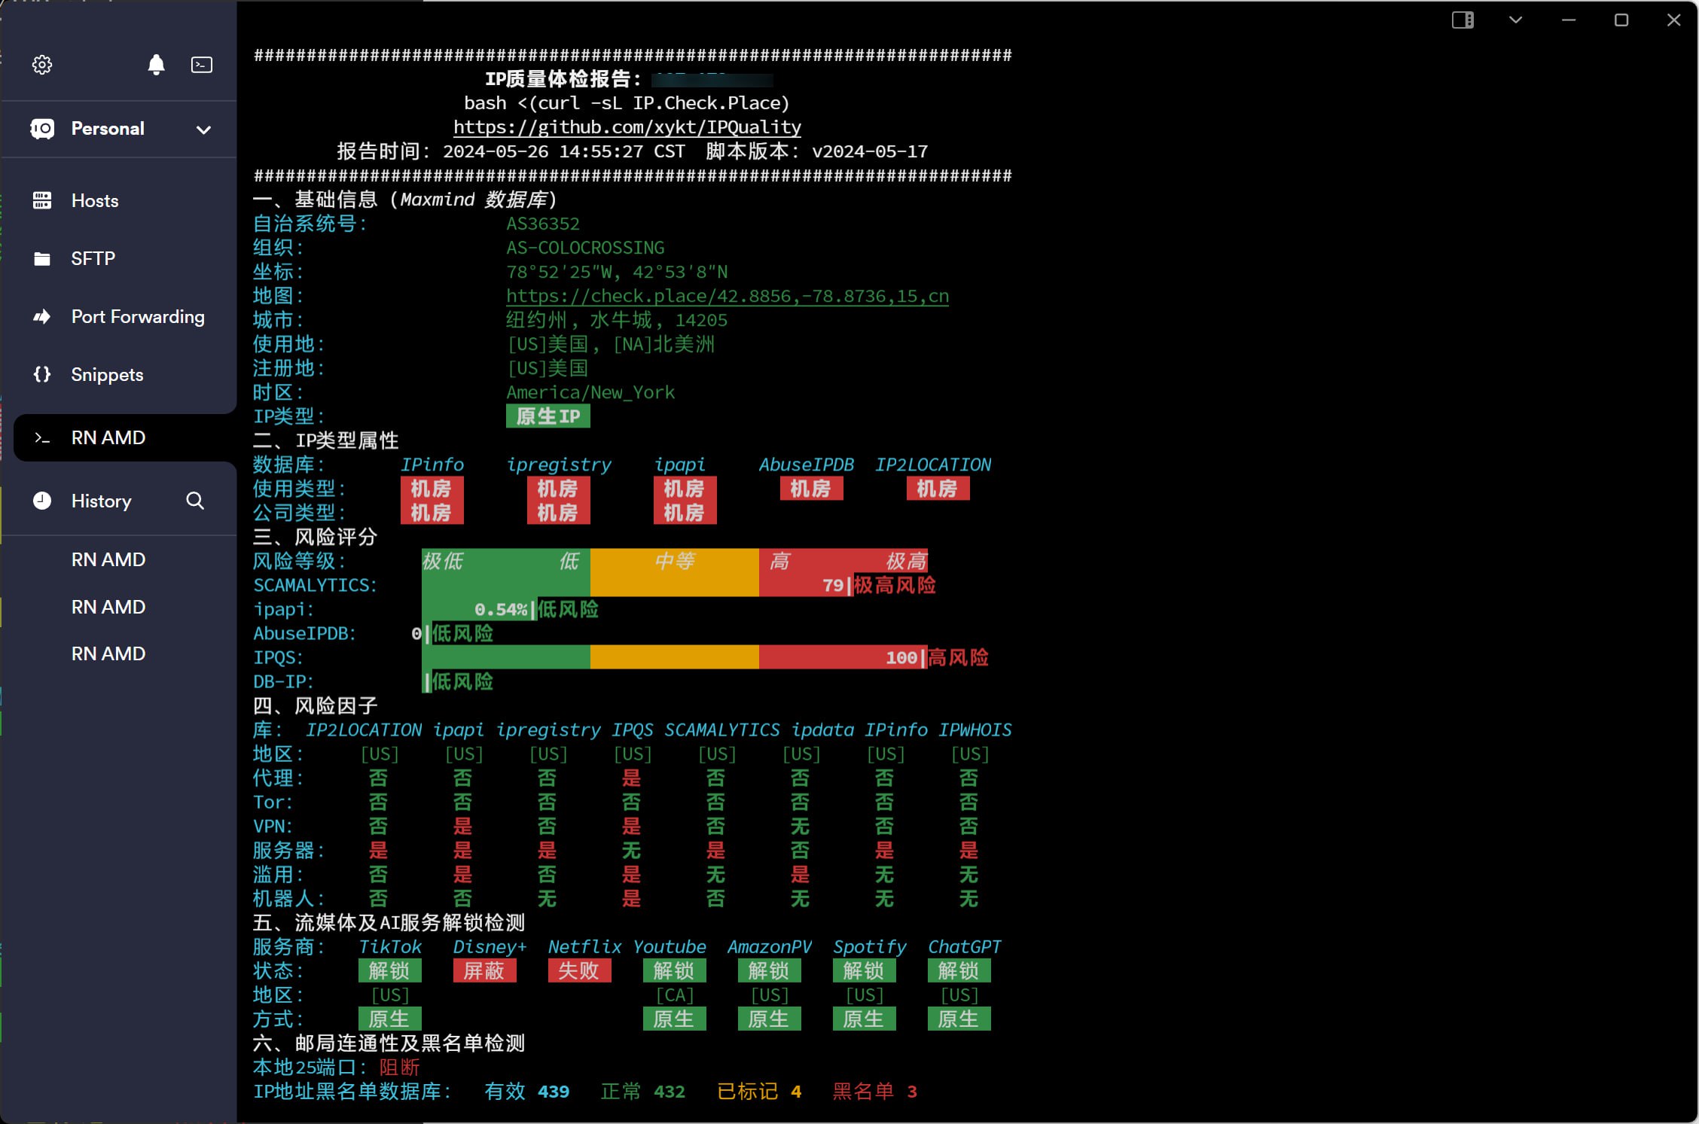1699x1124 pixels.
Task: Toggle the side panel layout icon
Action: pos(1463,20)
